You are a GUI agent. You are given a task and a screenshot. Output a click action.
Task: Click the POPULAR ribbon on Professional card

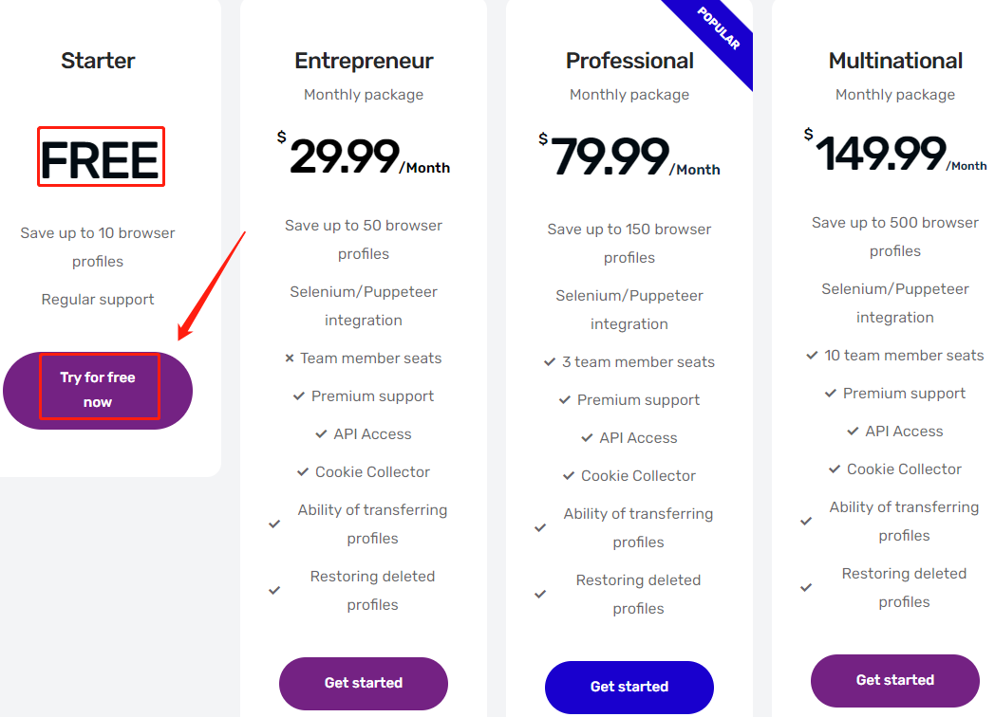719,30
